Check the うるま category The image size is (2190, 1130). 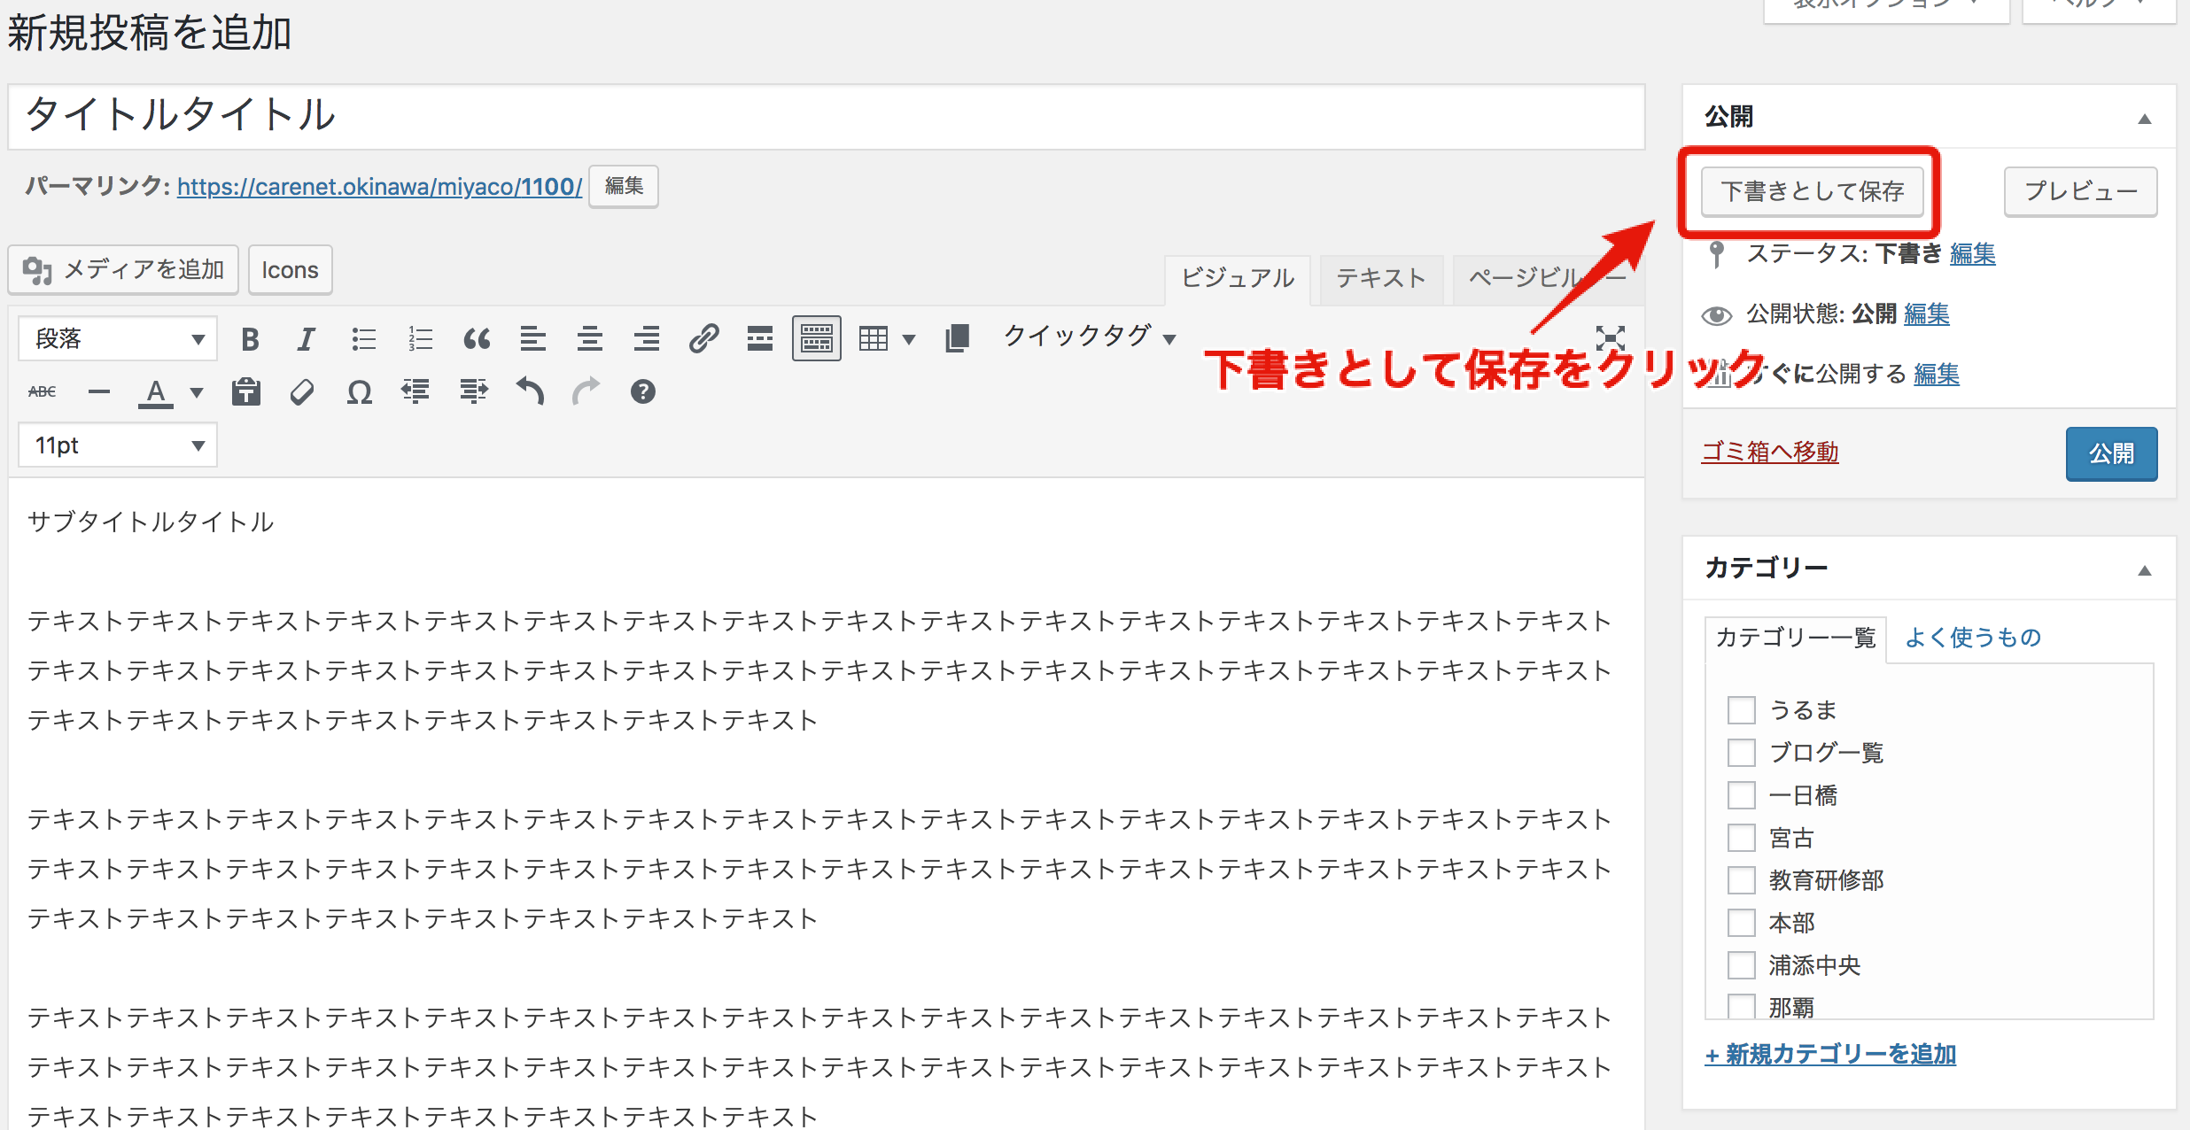[1741, 710]
